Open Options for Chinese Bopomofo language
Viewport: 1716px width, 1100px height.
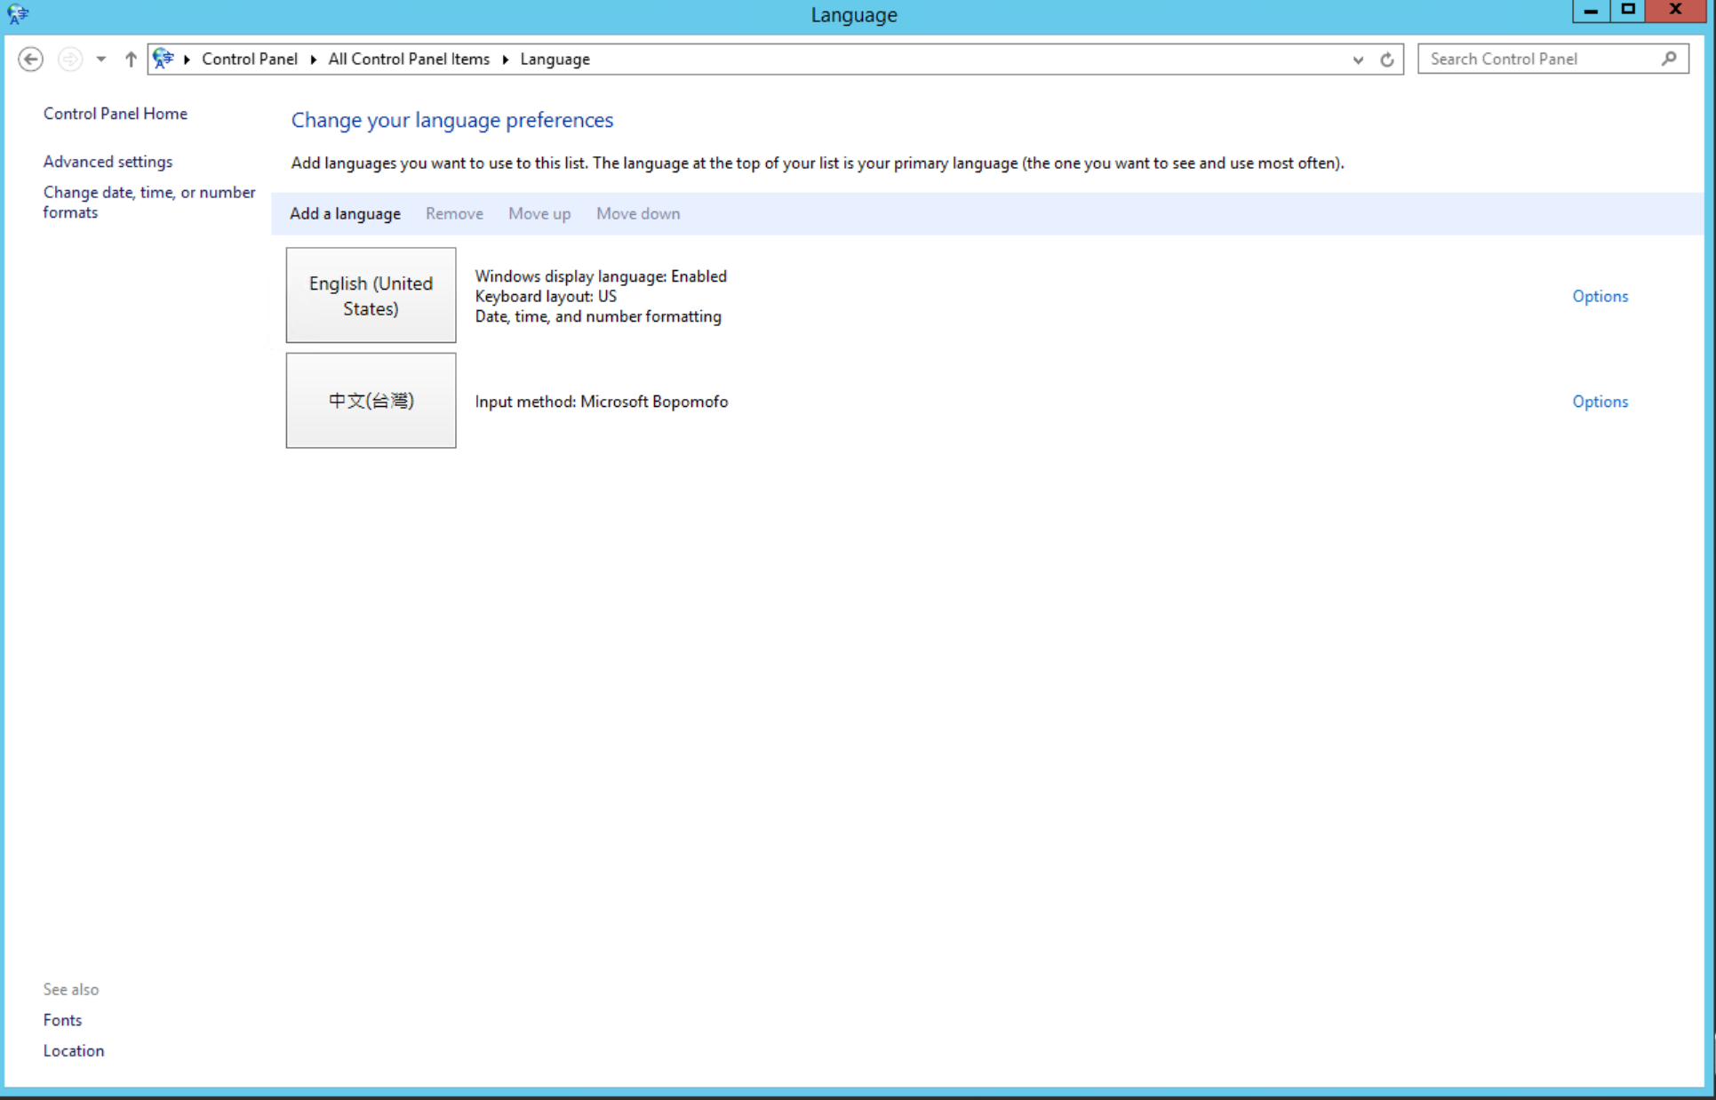[x=1600, y=402]
